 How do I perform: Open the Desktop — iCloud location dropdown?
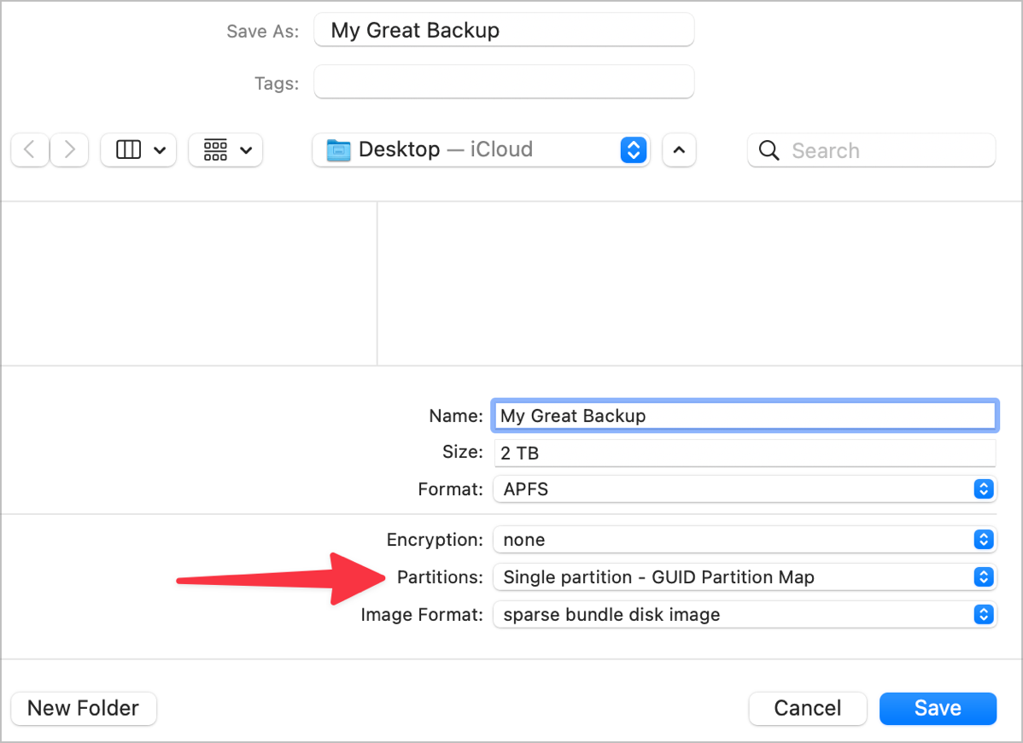coord(633,150)
